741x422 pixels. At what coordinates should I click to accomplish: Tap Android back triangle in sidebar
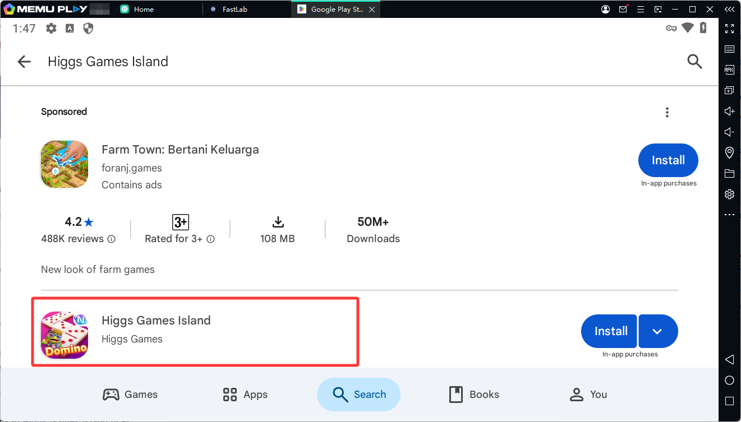coord(729,359)
